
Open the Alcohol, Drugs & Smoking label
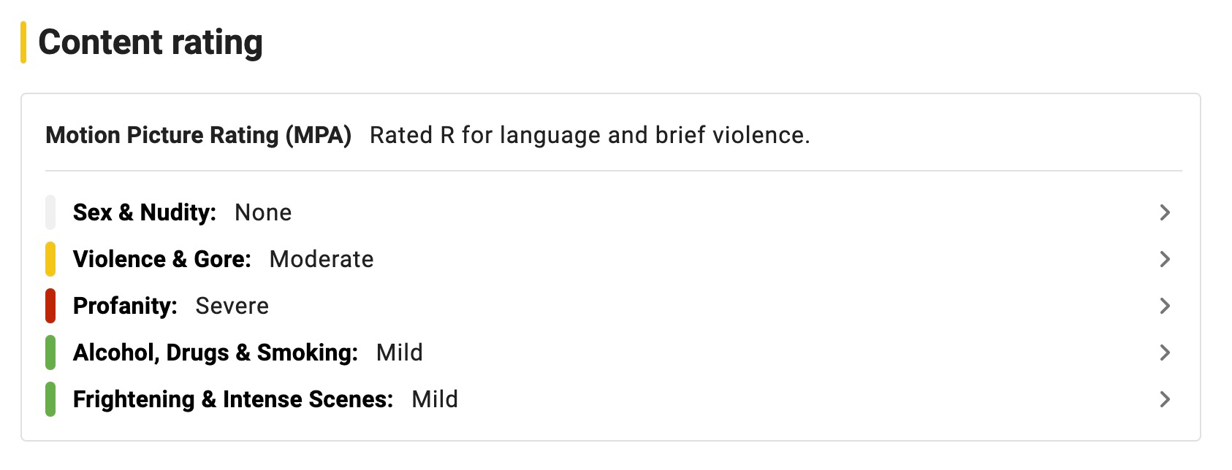click(x=216, y=352)
